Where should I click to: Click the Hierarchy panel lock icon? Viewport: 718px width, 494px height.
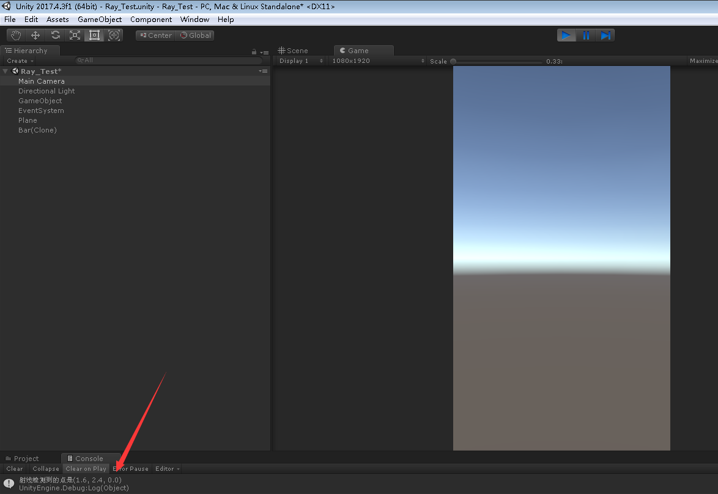click(x=254, y=52)
